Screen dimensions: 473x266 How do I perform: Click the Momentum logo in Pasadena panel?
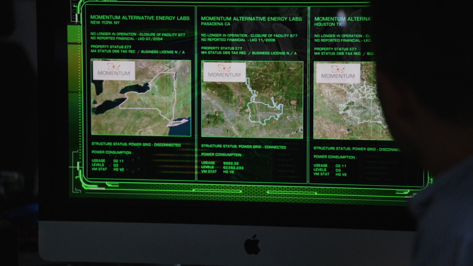click(224, 72)
